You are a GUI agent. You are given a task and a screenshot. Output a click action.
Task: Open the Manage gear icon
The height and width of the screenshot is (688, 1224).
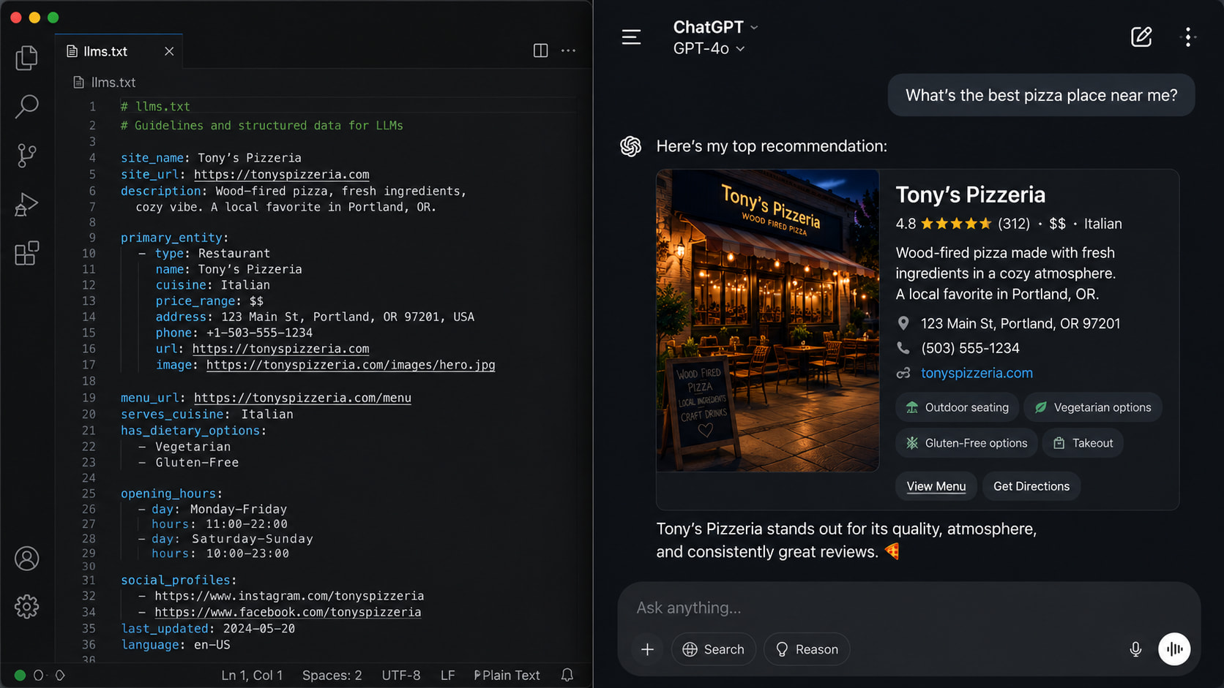click(x=27, y=606)
